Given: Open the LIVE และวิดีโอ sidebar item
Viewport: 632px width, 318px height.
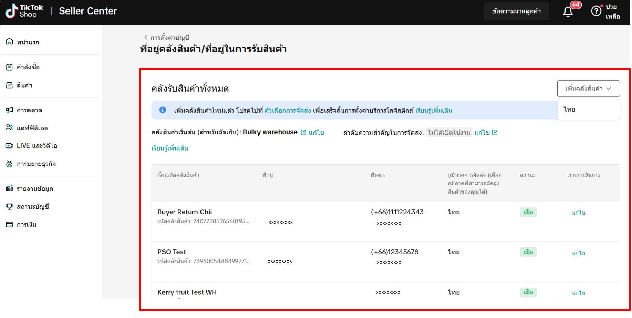Looking at the screenshot, I should (x=37, y=146).
